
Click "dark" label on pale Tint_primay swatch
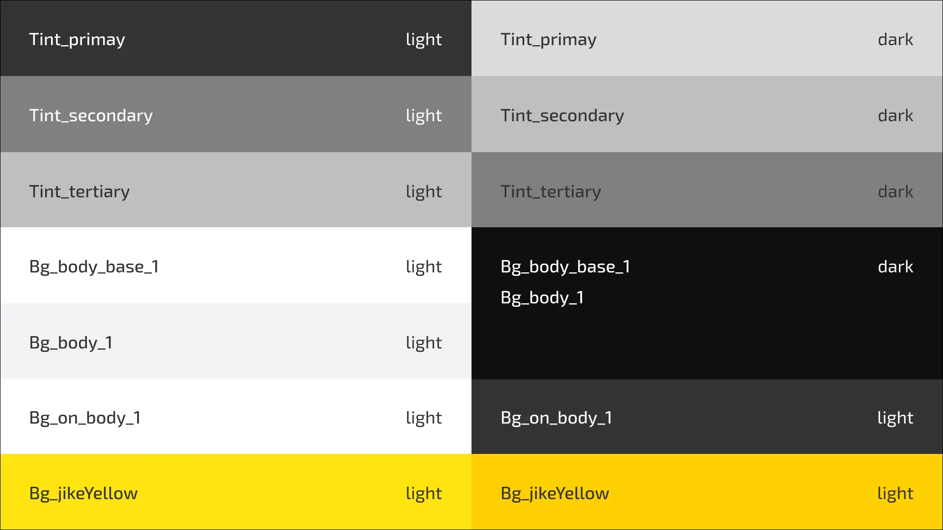click(x=895, y=39)
